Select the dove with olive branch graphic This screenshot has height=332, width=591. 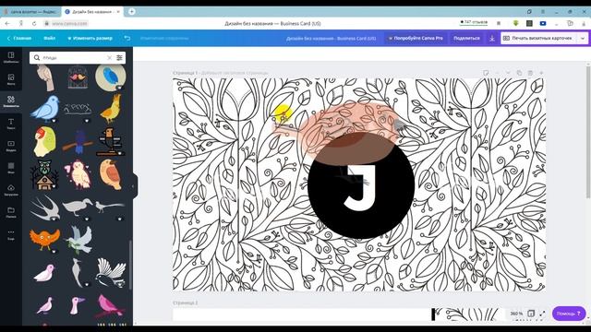coord(78,240)
